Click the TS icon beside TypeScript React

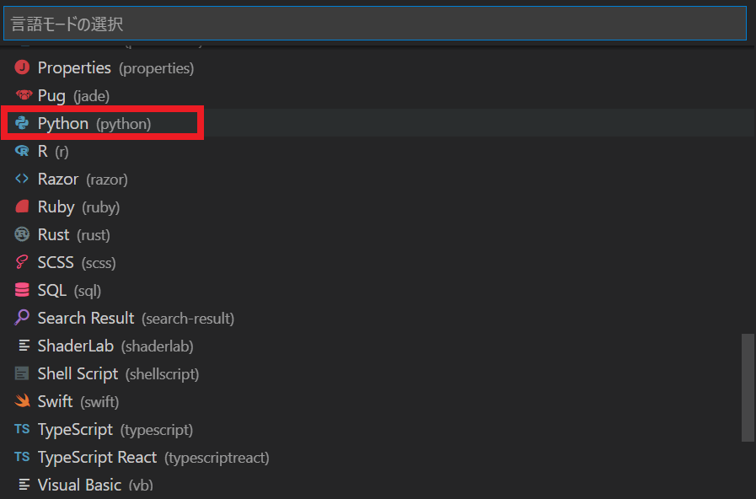[22, 457]
